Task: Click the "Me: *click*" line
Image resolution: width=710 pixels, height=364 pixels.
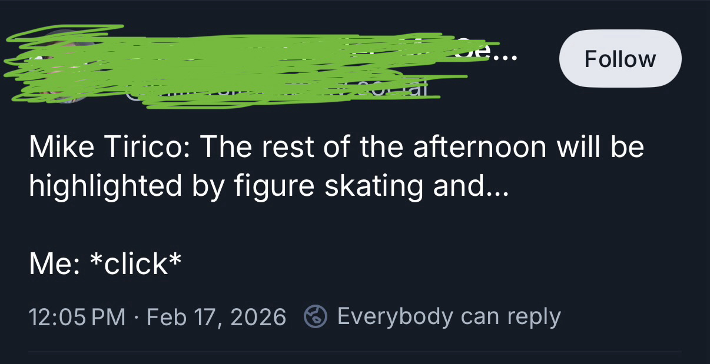Action: coord(105,263)
